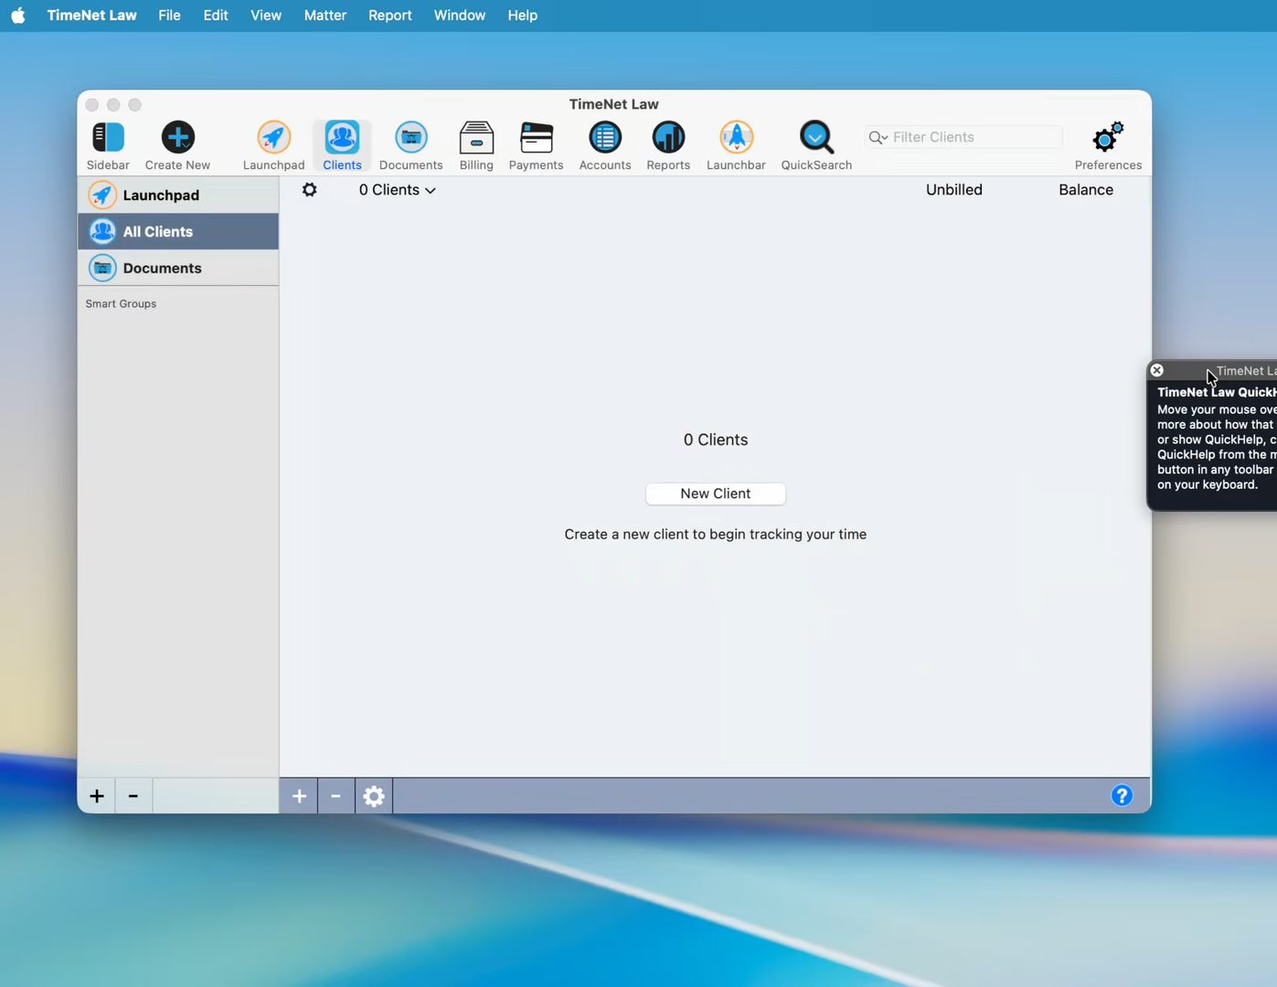Open the Matter menu

pos(325,16)
